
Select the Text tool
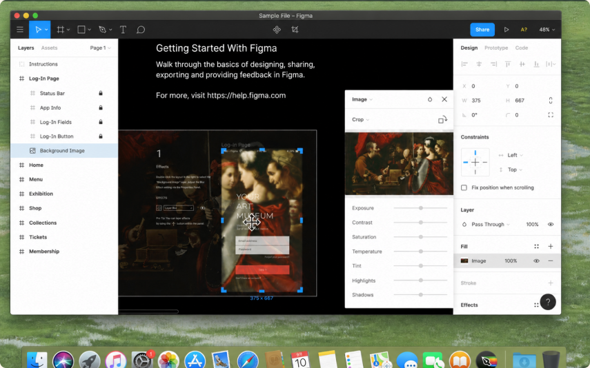pyautogui.click(x=123, y=30)
